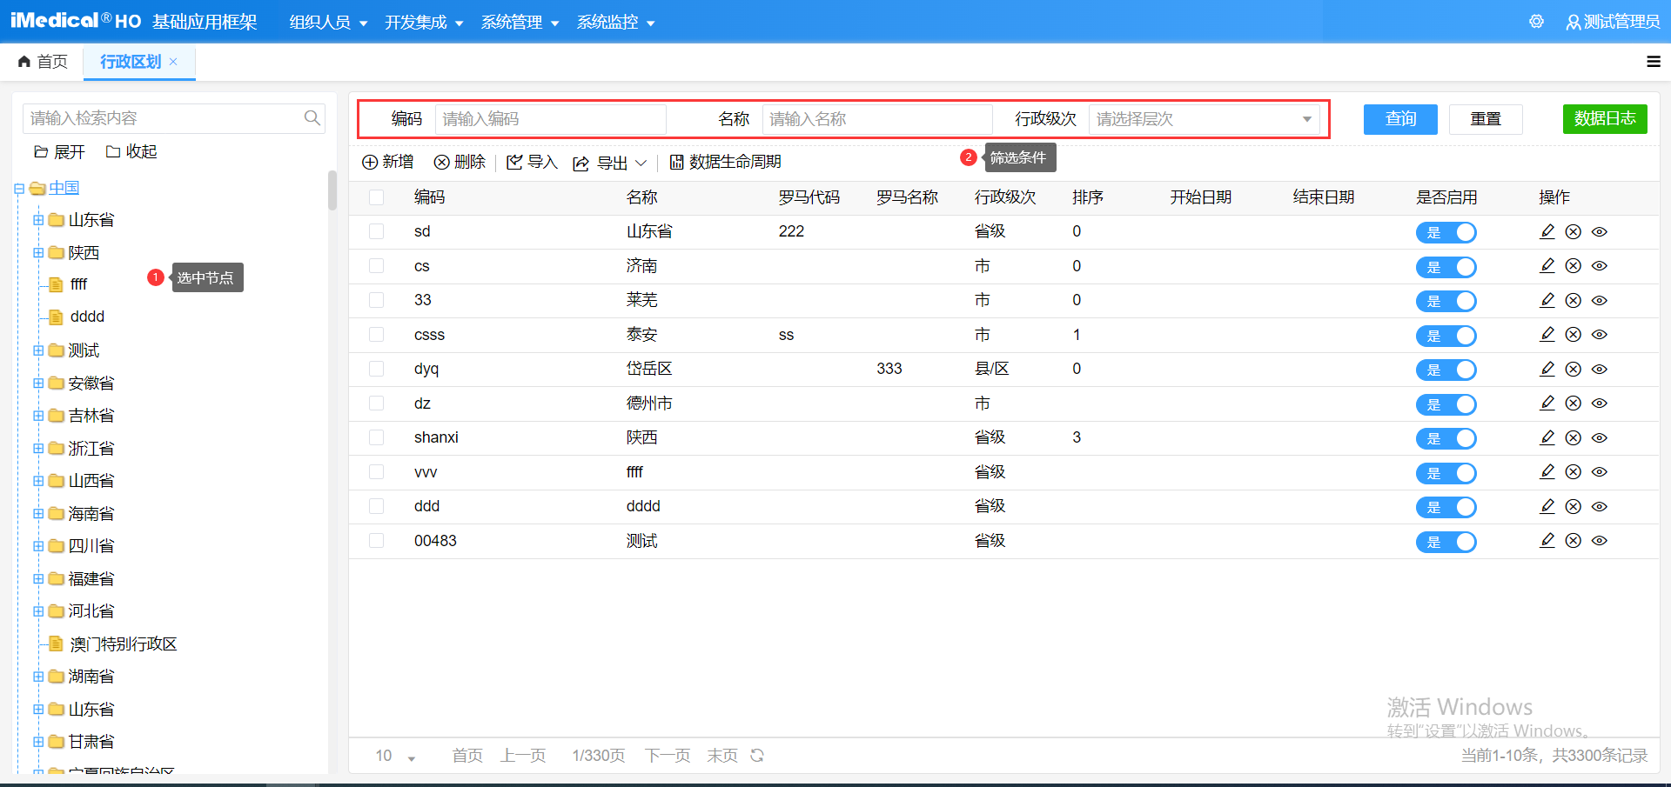
Task: Click 导入 import button in toolbar
Action: [532, 162]
